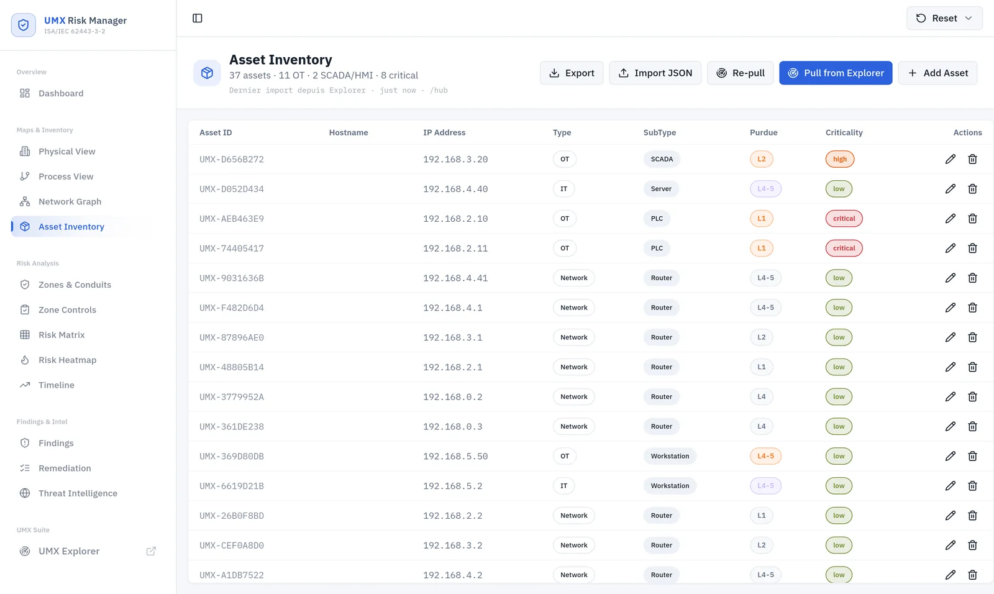Click the SCADA subtype badge
The height and width of the screenshot is (594, 994).
[662, 159]
